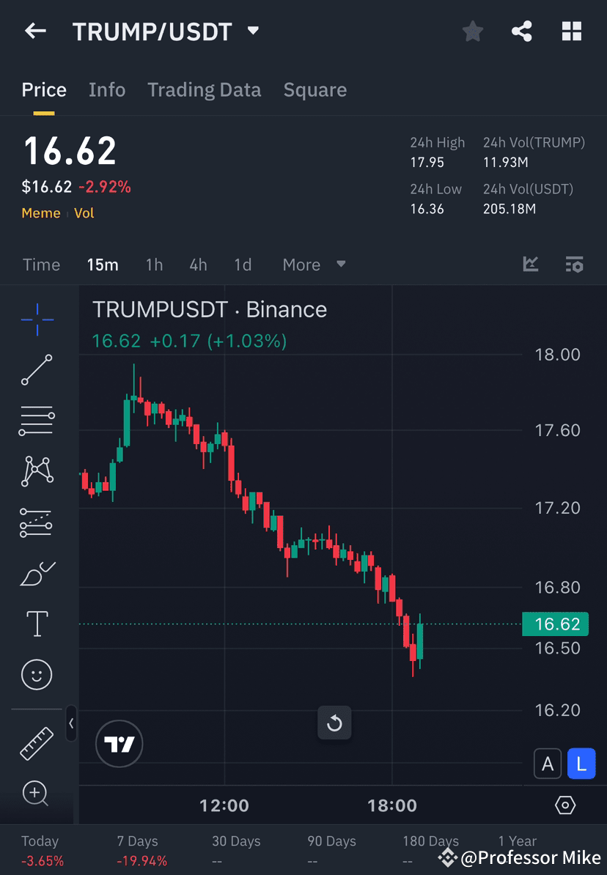
Task: Open the horizontal lines drawing tool
Action: coord(37,421)
